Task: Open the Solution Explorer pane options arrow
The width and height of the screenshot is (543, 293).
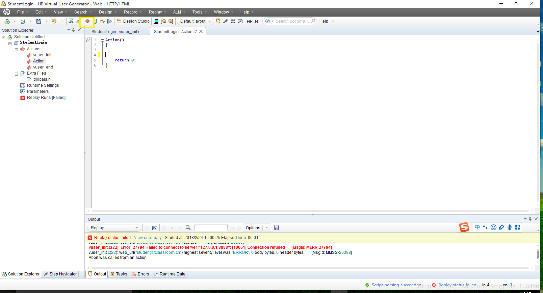Action: (x=69, y=30)
